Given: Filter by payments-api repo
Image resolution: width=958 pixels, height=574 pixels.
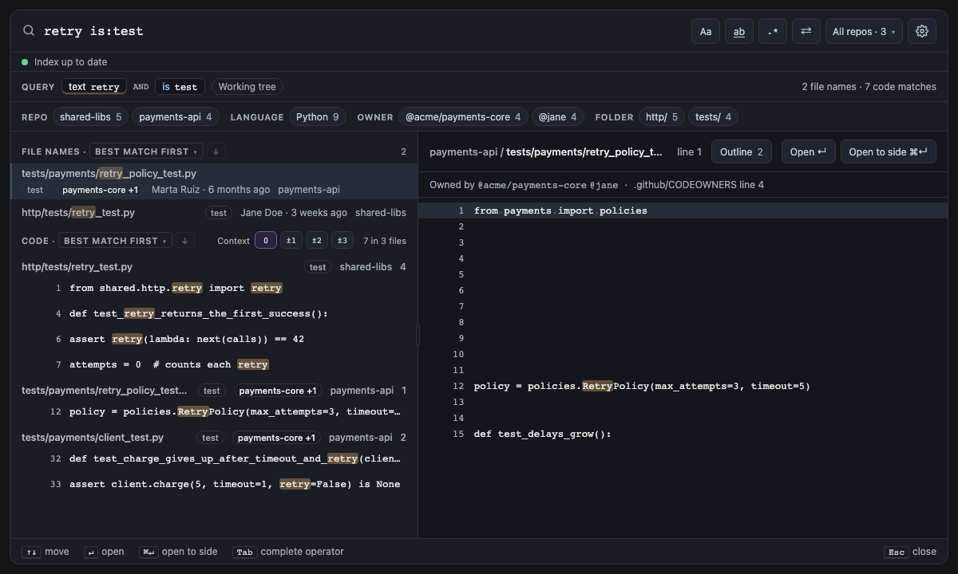Looking at the screenshot, I should [x=176, y=117].
